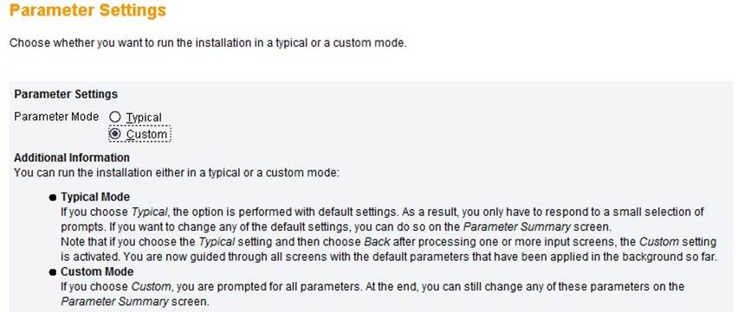Screen dimensions: 738x312
Task: Click the bold Custom Mode heading
Action: pos(97,271)
